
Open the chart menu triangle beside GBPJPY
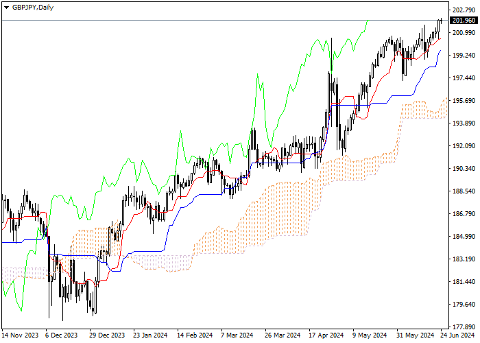point(6,8)
